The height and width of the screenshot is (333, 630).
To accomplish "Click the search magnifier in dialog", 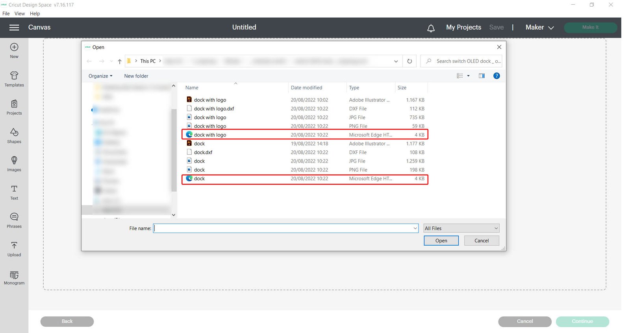I will click(x=429, y=61).
